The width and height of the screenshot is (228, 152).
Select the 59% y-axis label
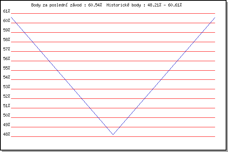[x=6, y=30]
